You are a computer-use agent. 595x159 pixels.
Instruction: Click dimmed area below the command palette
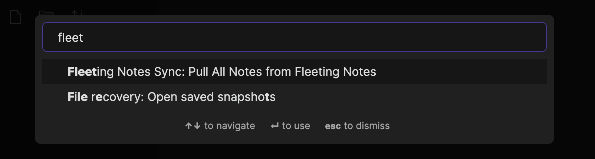click(297, 152)
